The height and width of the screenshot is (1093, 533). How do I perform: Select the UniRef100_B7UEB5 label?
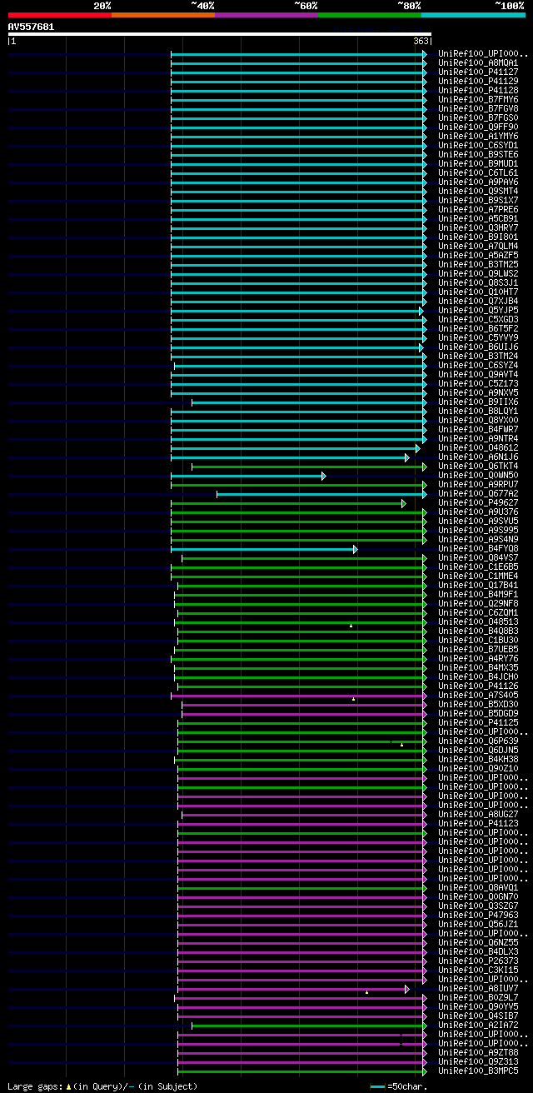tap(478, 650)
